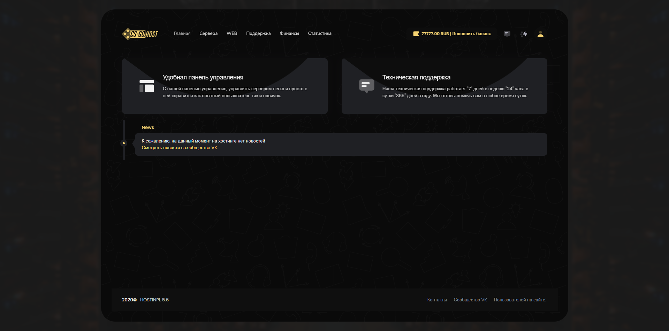The image size is (669, 331).
Task: Open the Финансы menu
Action: (x=289, y=33)
